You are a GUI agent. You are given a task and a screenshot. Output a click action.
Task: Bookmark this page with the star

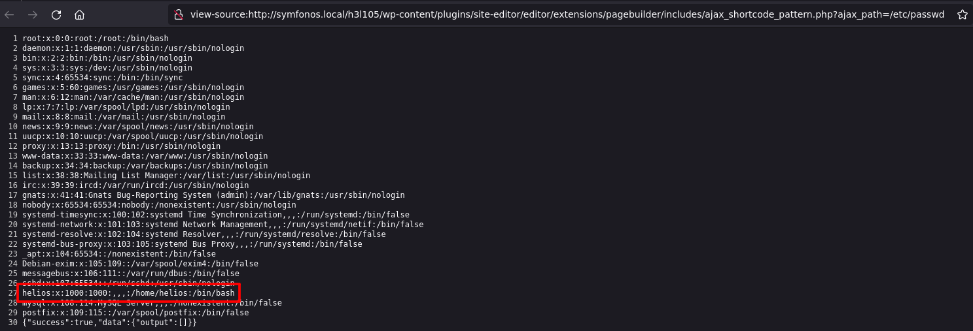pos(962,14)
